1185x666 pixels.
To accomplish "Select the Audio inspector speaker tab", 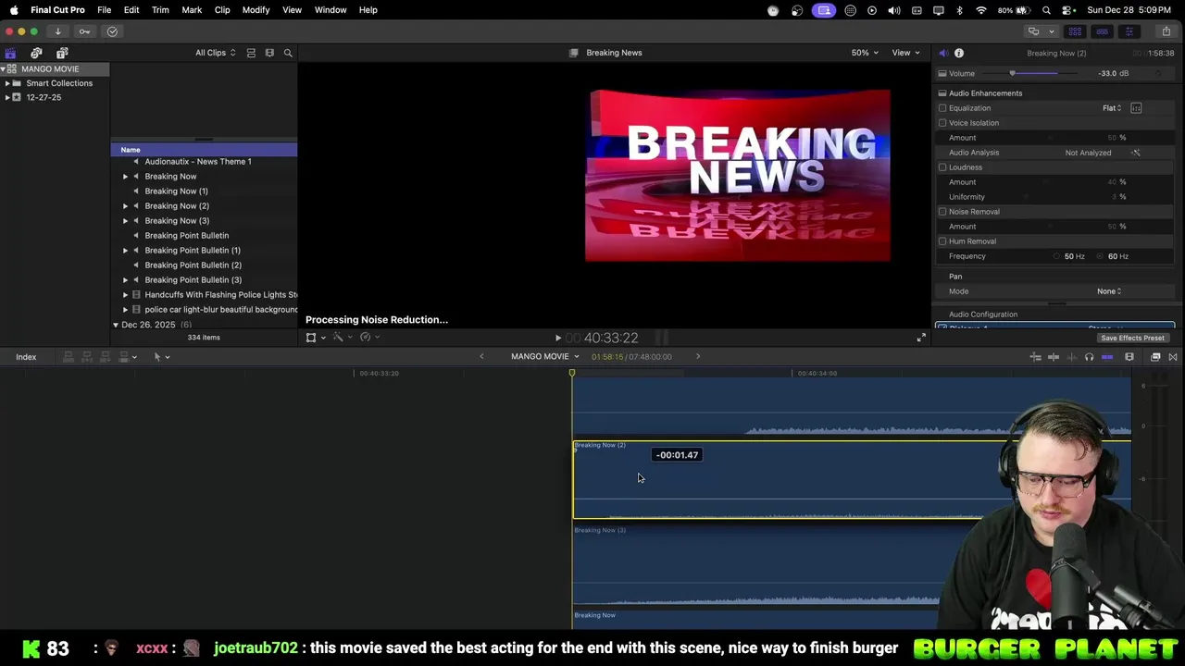I will click(942, 53).
